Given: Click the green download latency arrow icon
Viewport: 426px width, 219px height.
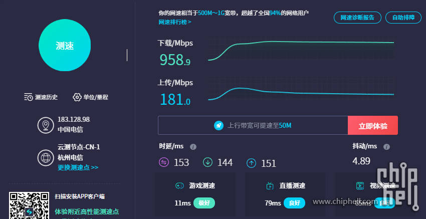Looking at the screenshot, I should click(x=207, y=162).
